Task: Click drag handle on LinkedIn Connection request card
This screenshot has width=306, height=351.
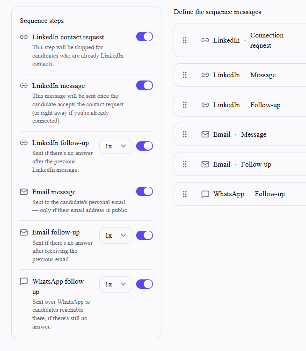Action: click(185, 40)
